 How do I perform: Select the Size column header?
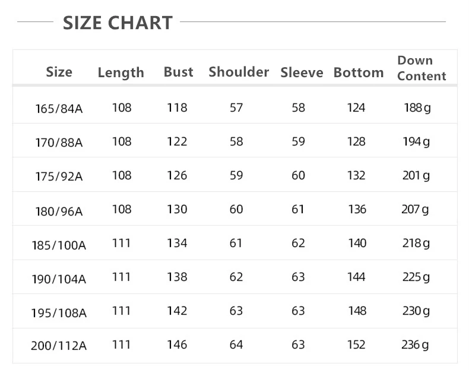[59, 72]
